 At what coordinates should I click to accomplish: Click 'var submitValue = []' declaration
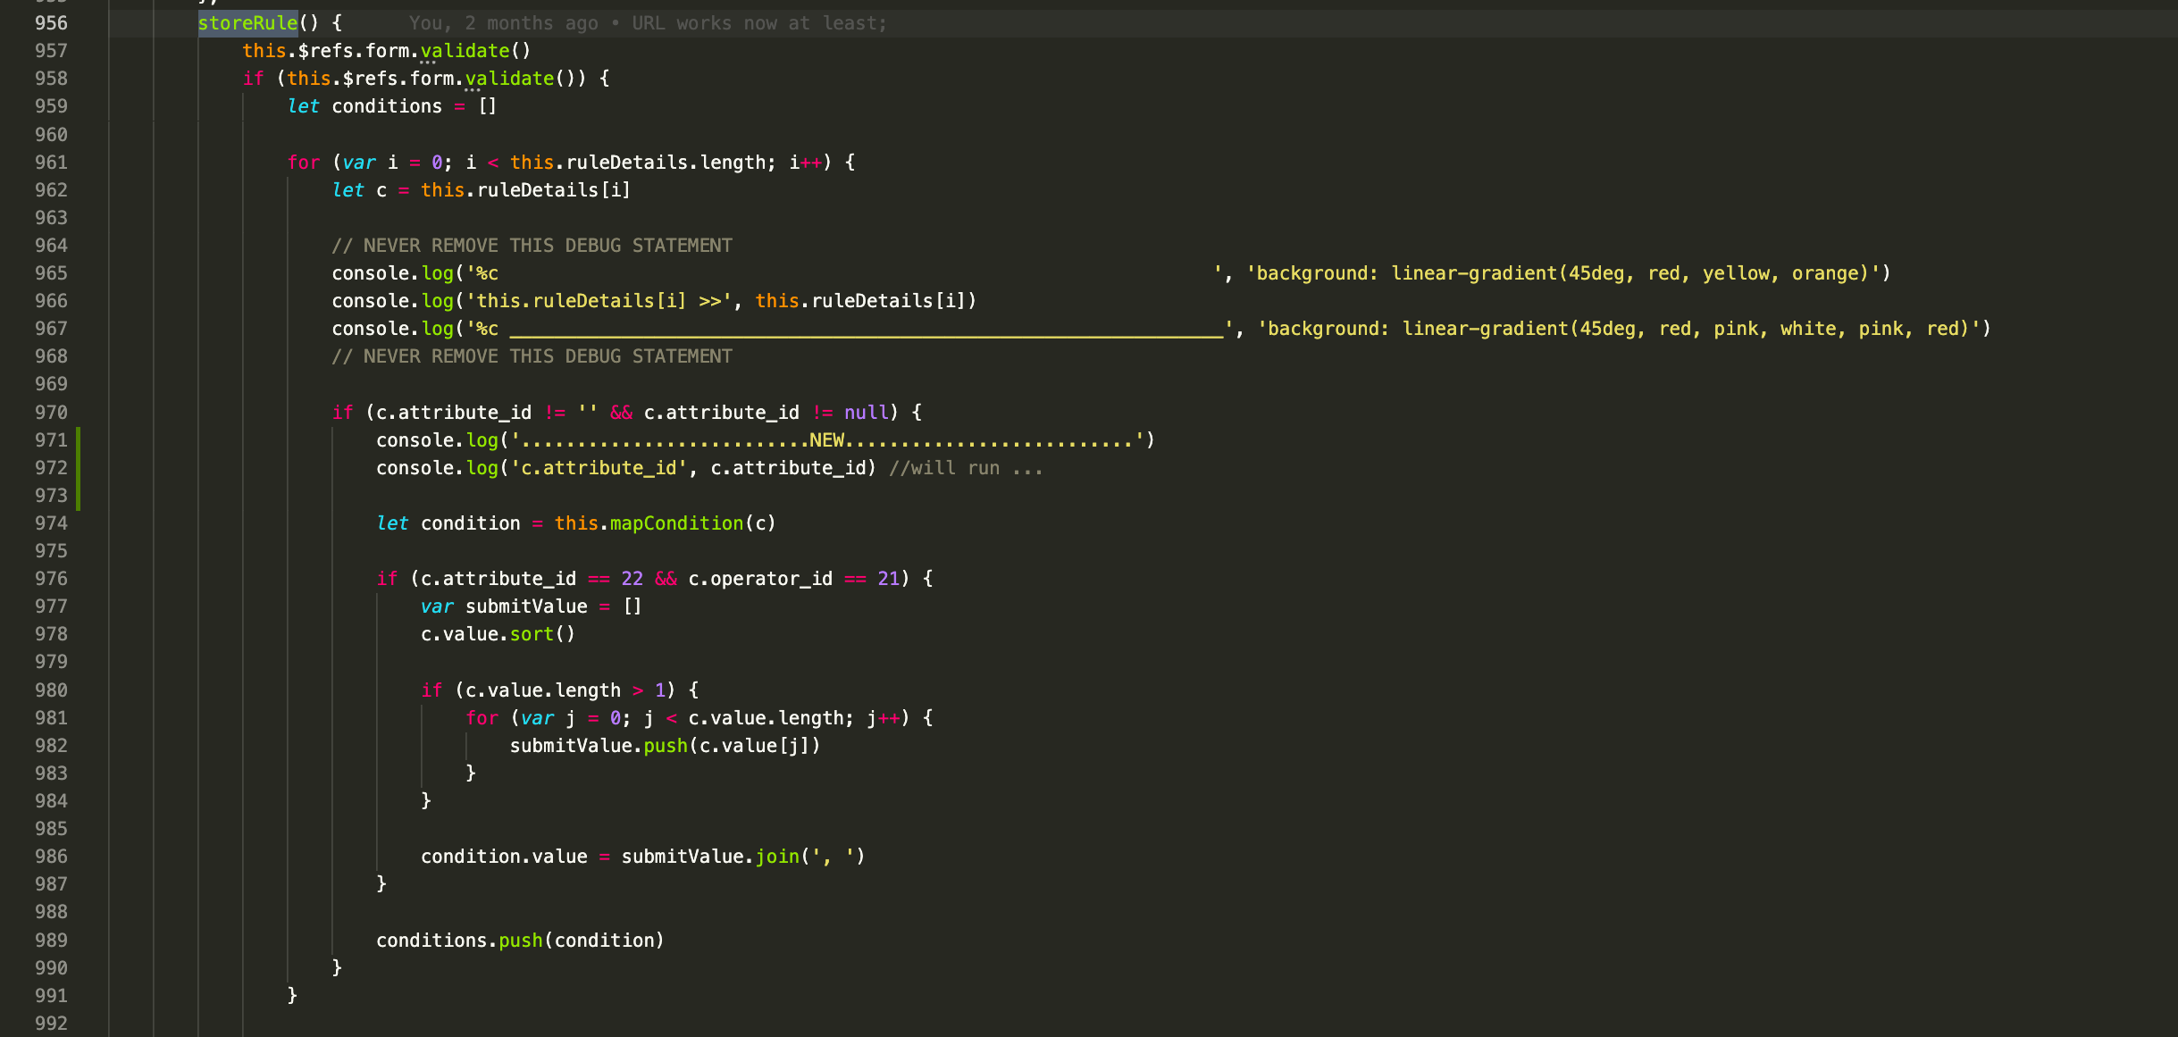[532, 606]
